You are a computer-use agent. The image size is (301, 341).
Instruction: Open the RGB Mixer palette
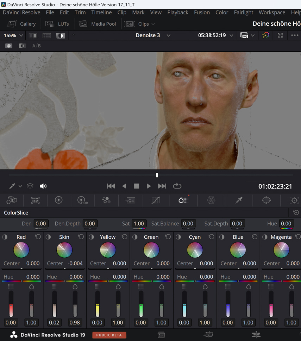click(x=106, y=200)
